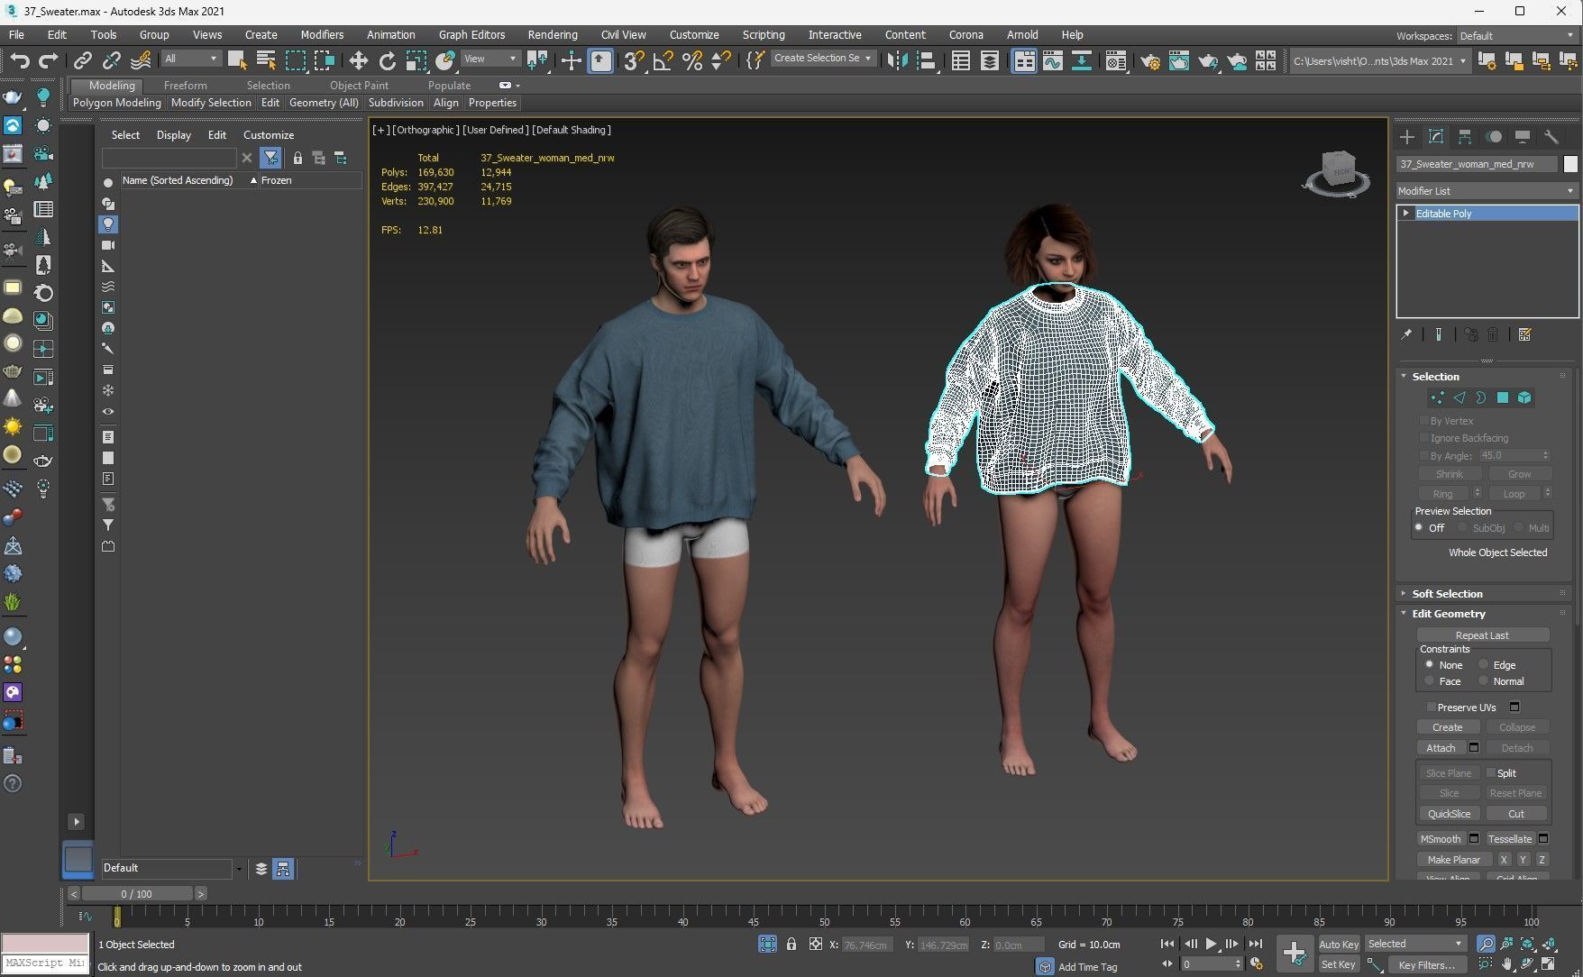The image size is (1583, 977).
Task: Toggle the Auto Key button
Action: coord(1339,945)
